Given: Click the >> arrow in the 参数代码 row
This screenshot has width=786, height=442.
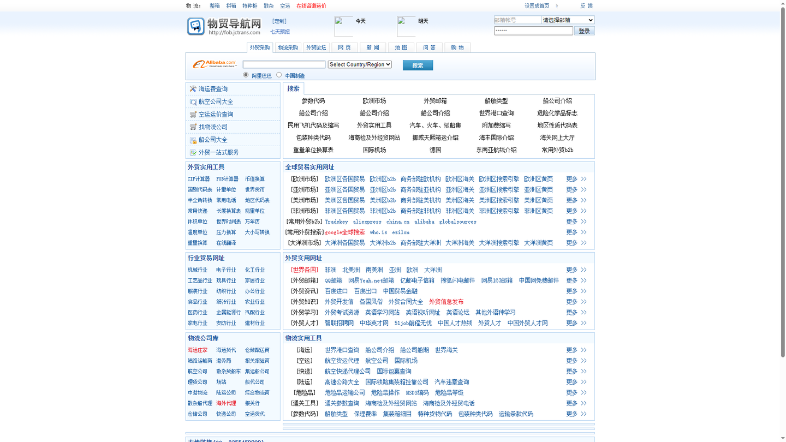Looking at the screenshot, I should pyautogui.click(x=583, y=414).
